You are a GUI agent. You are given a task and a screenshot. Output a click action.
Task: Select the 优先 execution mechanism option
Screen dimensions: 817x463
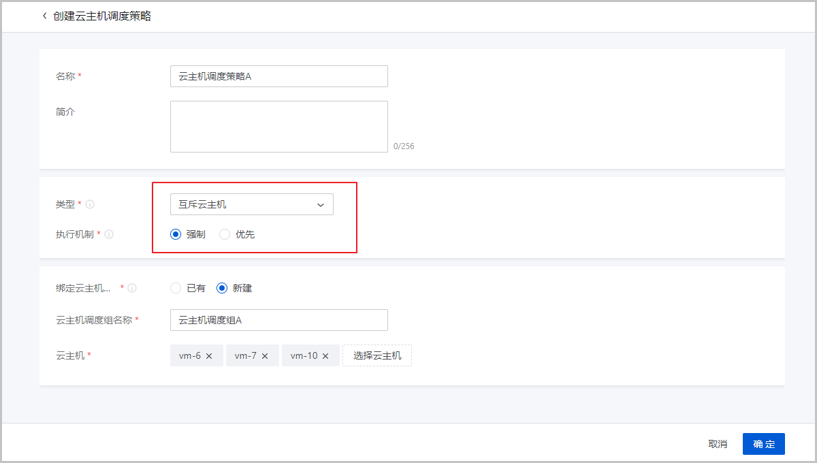click(225, 234)
